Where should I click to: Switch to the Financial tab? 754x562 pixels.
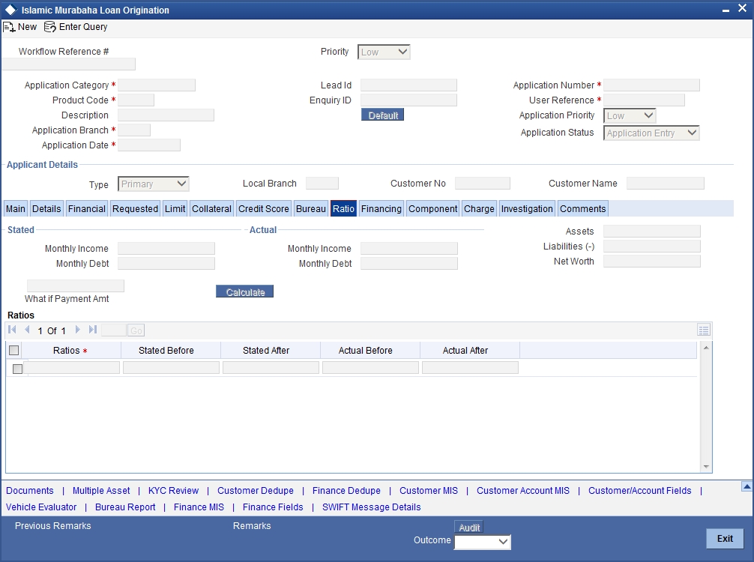coord(86,208)
